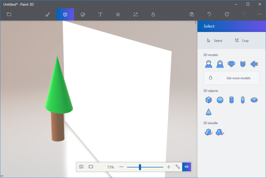Click the '3D objects' heading

click(211, 91)
